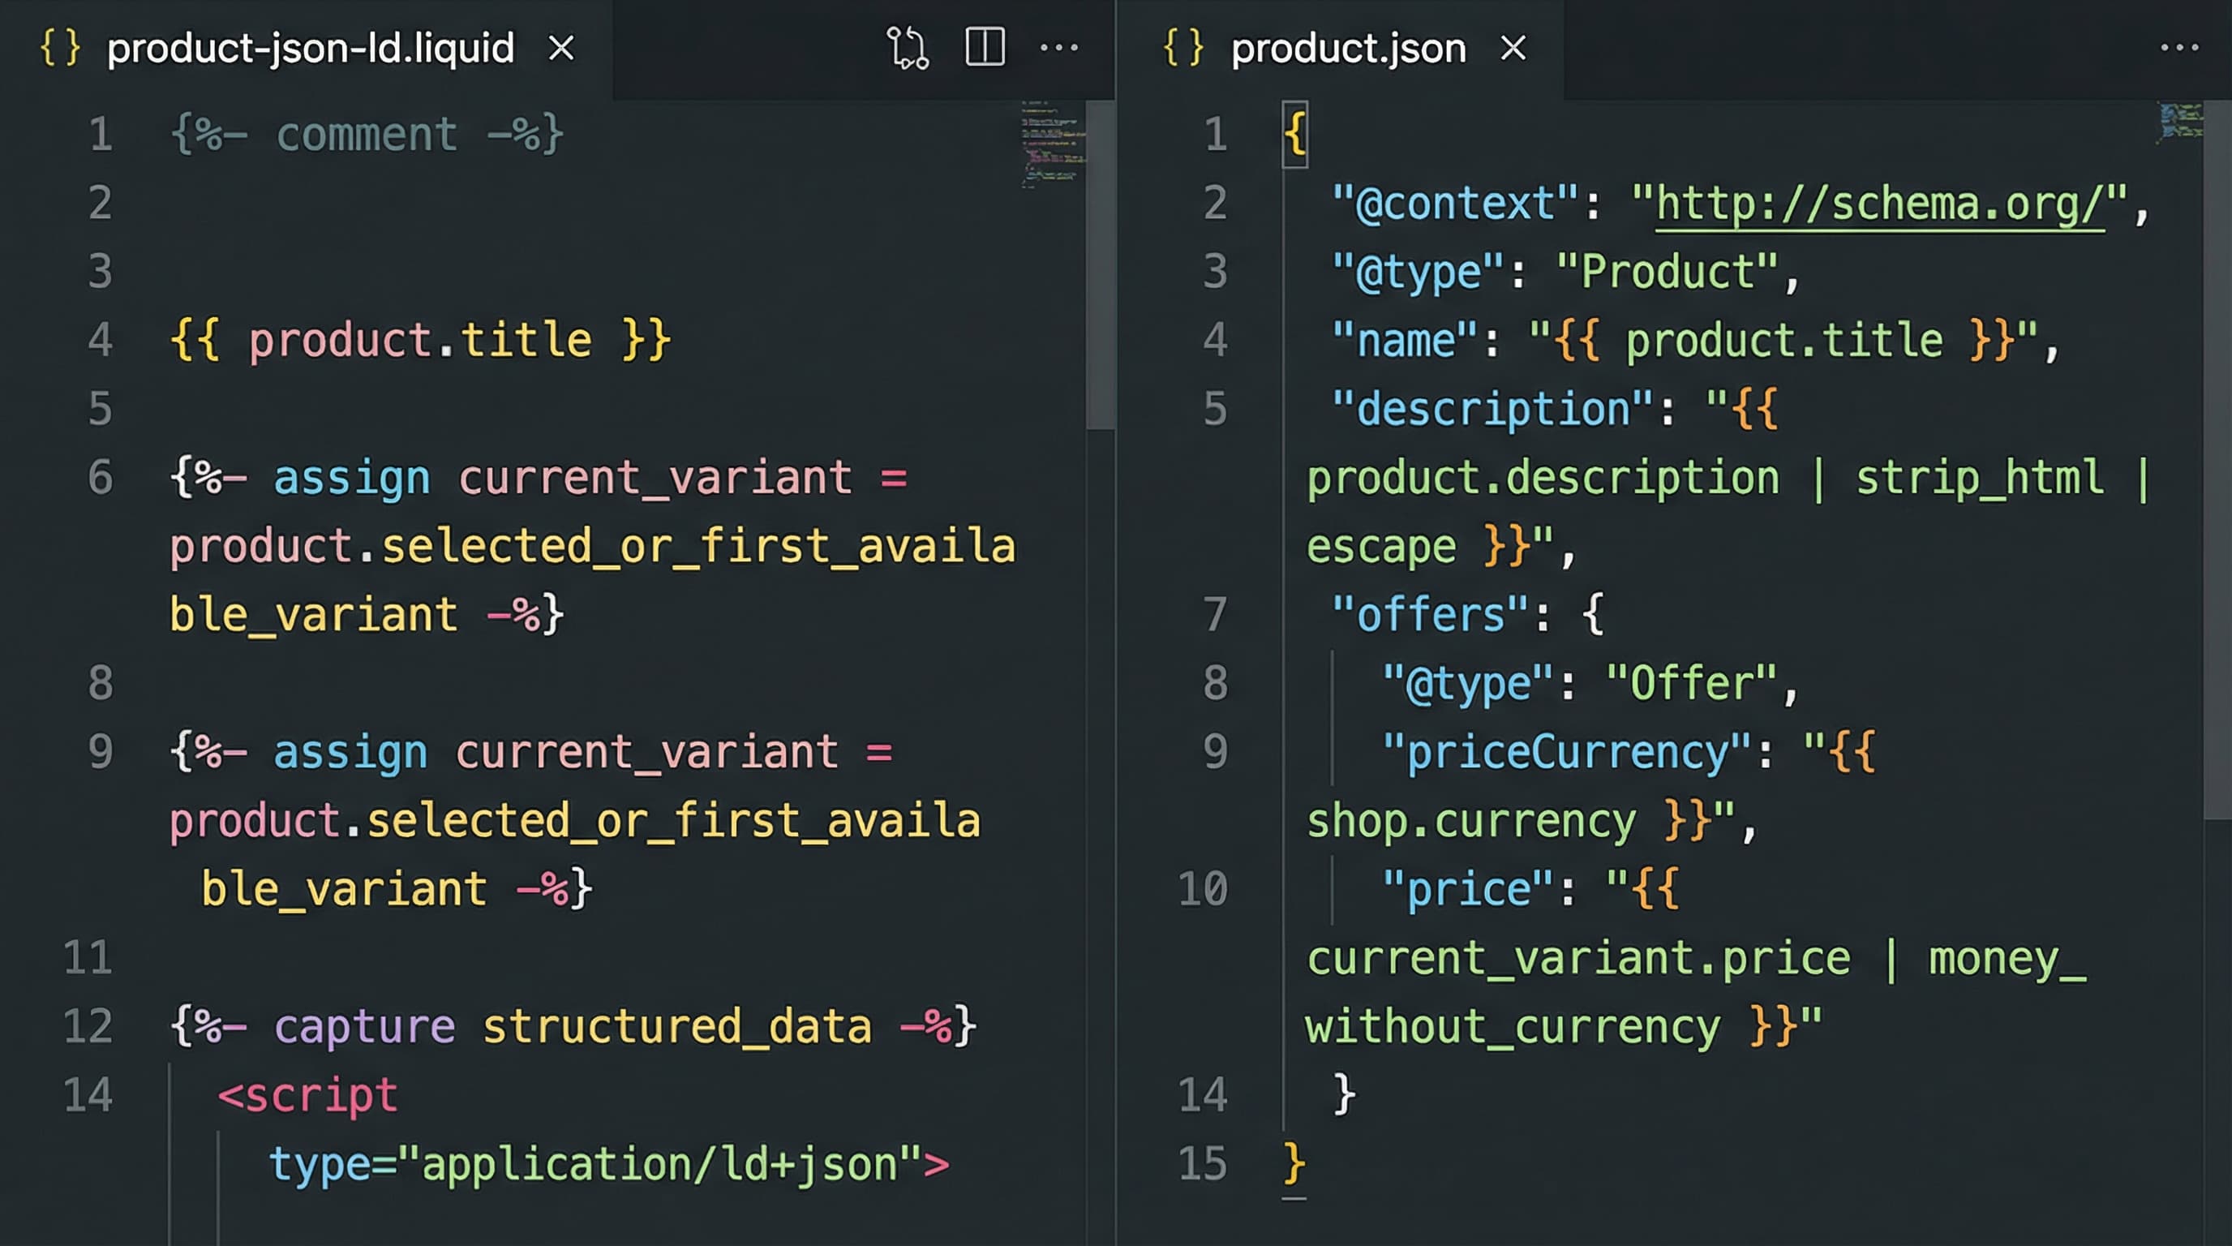
Task: Switch to the product-json-ld.liquid tab
Action: 310,48
